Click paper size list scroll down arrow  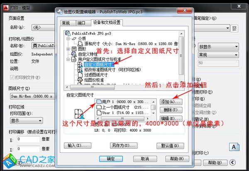tap(154, 113)
